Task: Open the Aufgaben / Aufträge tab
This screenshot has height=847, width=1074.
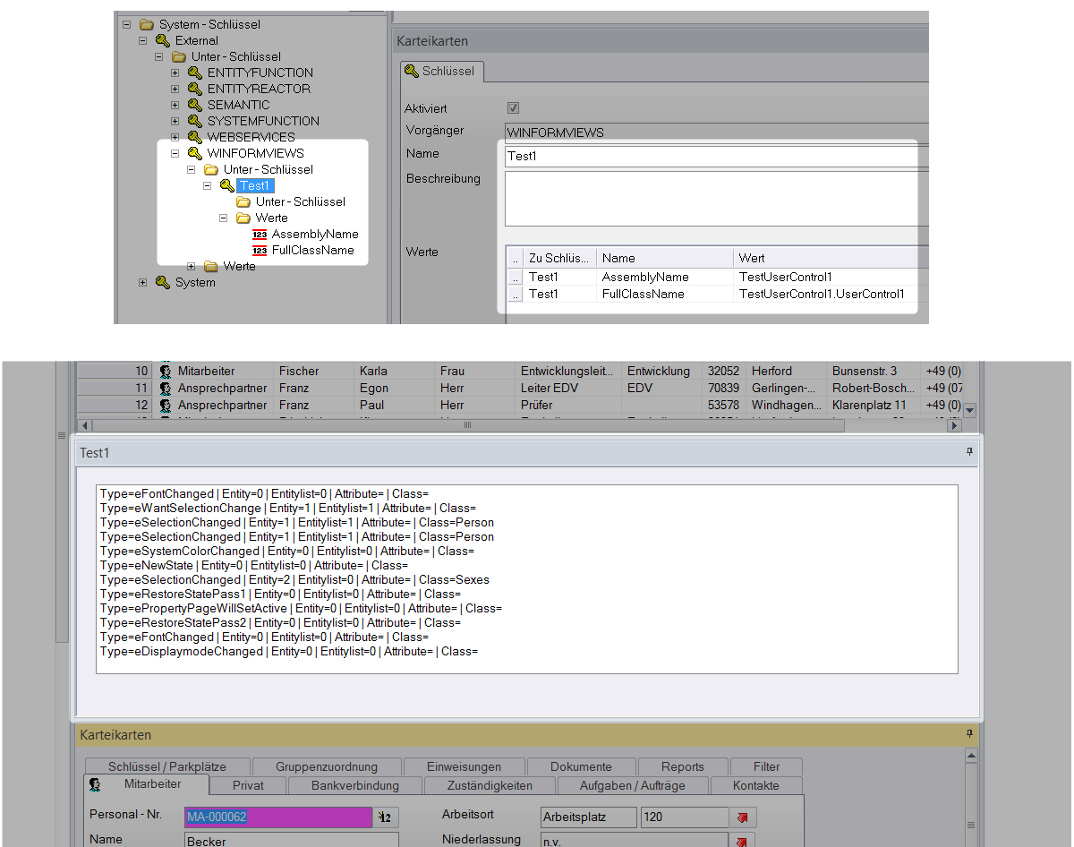Action: point(633,785)
